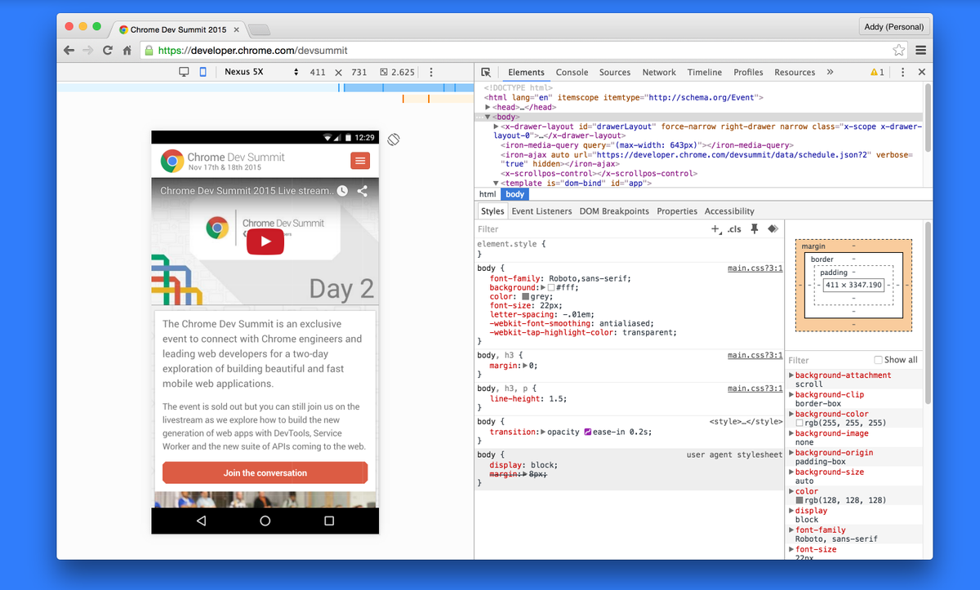Click the mobile device mode icon
Viewport: 980px width, 590px height.
[x=203, y=72]
